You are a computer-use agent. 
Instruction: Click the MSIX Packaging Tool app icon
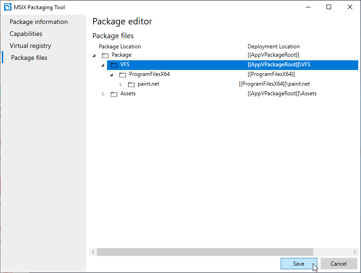7,7
